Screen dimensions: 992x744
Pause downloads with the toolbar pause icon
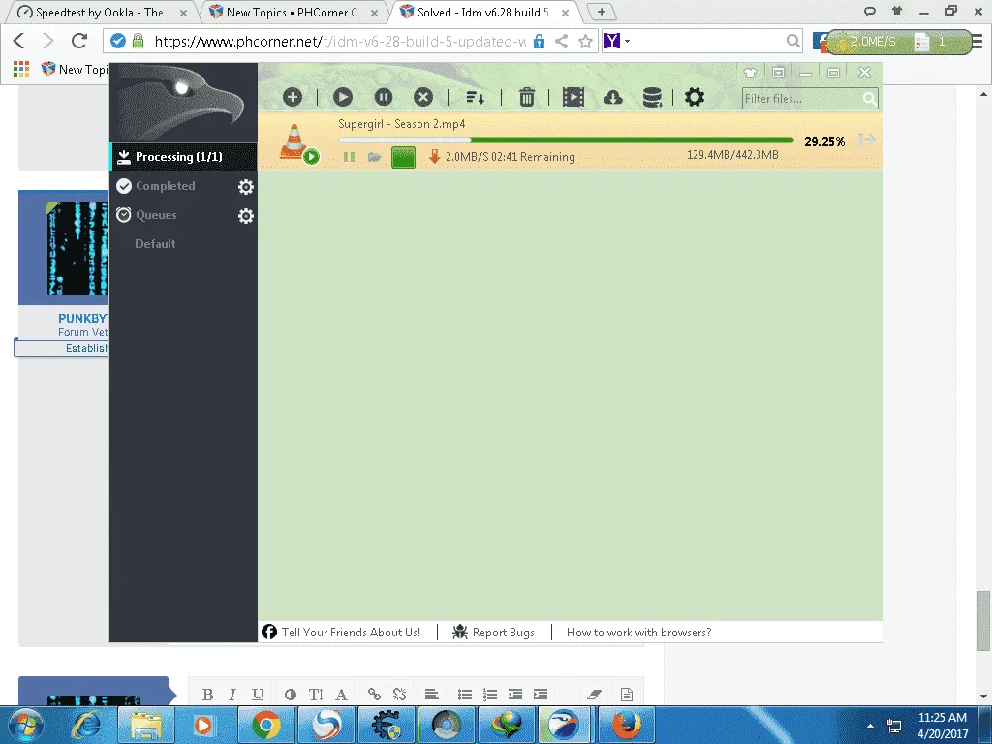click(384, 97)
